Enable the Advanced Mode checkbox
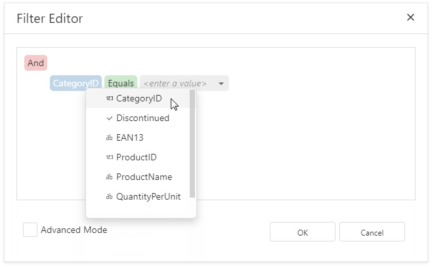Image resolution: width=432 pixels, height=267 pixels. tap(30, 230)
